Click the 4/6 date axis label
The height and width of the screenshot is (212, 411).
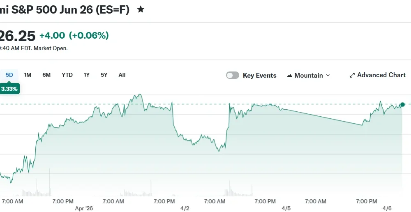click(x=387, y=208)
